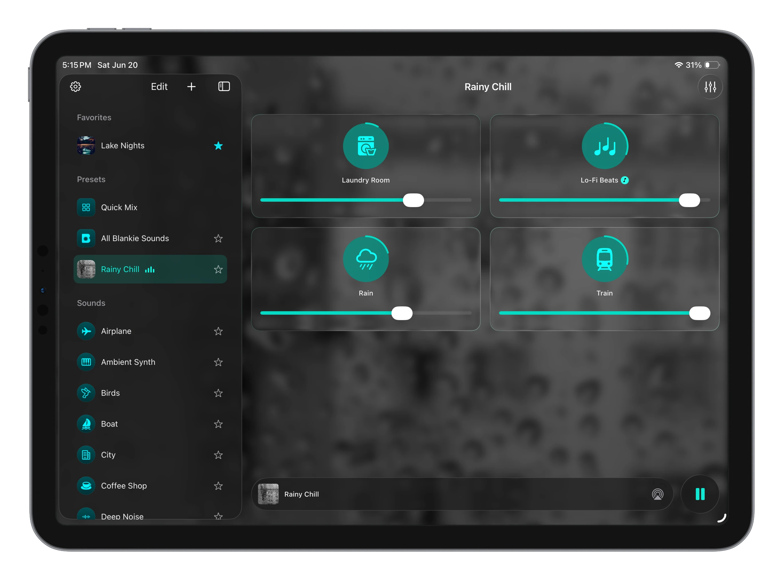Screen dimensions: 784x581
Task: Select Rainy Chill preset row
Action: (x=150, y=269)
